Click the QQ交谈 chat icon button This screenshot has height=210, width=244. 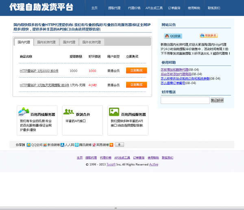(x=173, y=36)
